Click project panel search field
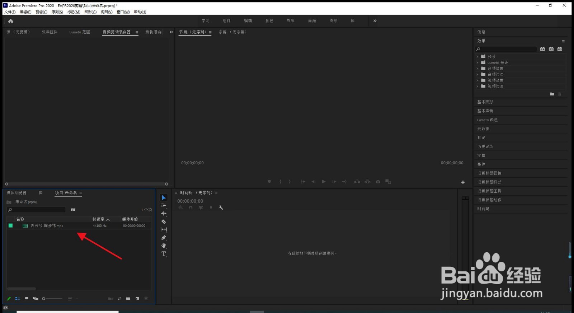 pos(36,210)
